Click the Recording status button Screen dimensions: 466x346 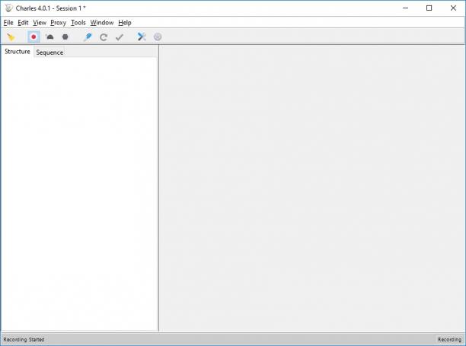click(450, 339)
